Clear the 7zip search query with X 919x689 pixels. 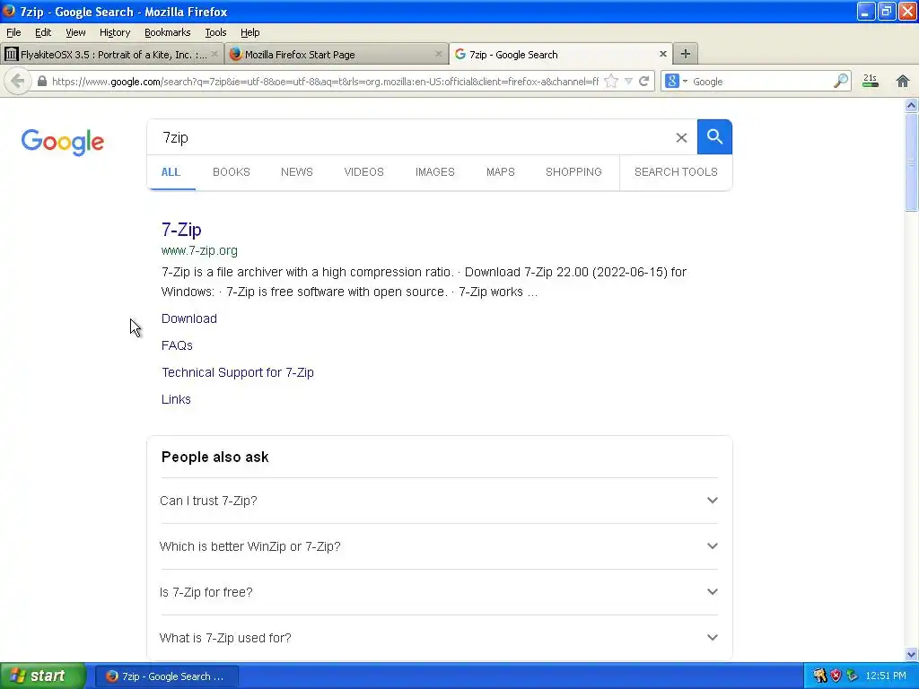[x=681, y=137]
